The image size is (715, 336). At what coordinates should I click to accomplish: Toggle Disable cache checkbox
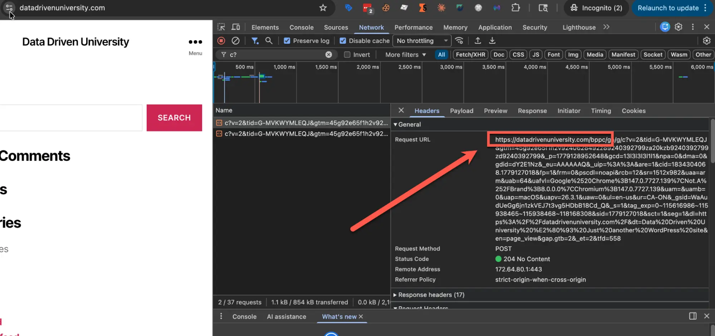343,41
